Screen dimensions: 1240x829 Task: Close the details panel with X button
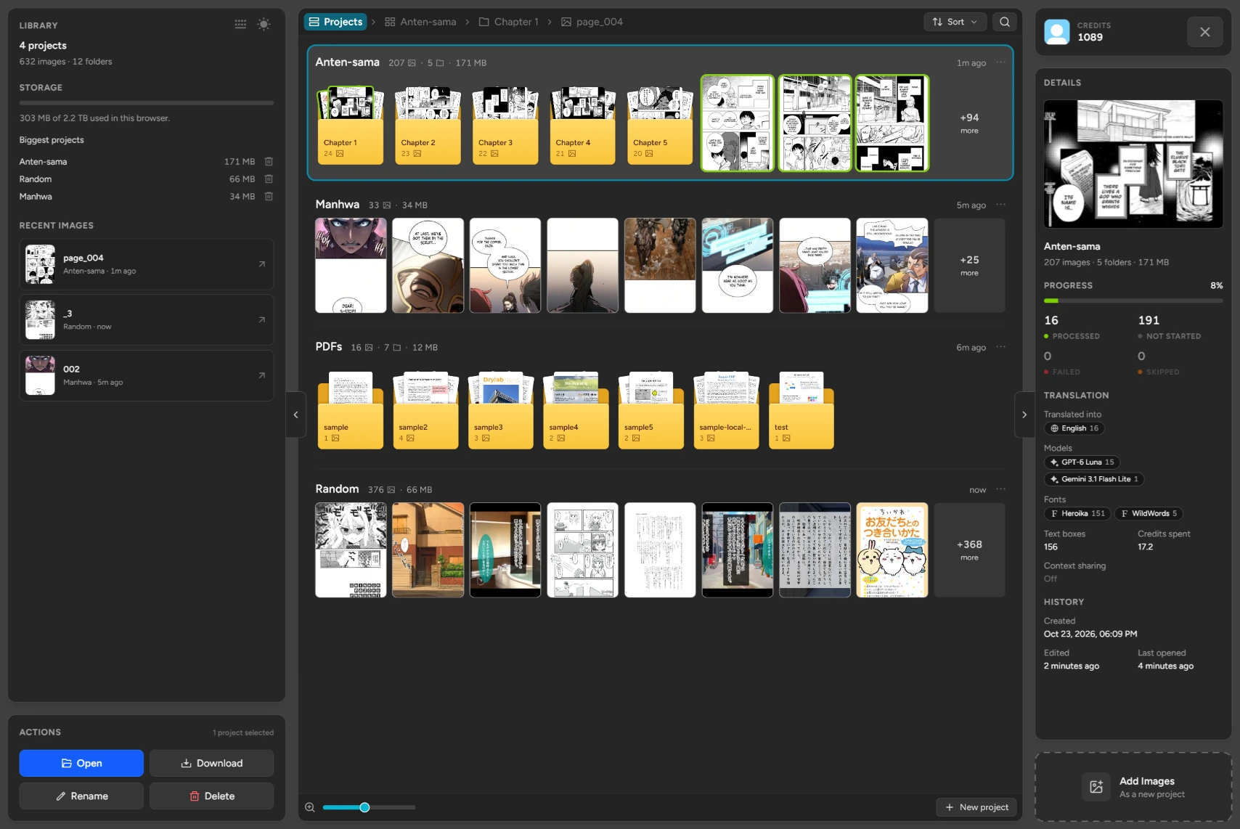(1205, 32)
